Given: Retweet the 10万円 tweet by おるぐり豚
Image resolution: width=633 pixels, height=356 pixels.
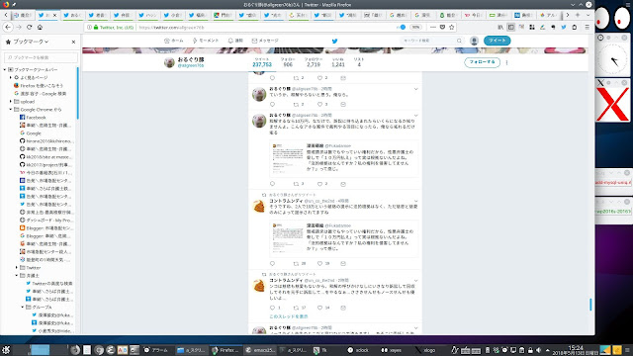Looking at the screenshot, I should pos(297,184).
